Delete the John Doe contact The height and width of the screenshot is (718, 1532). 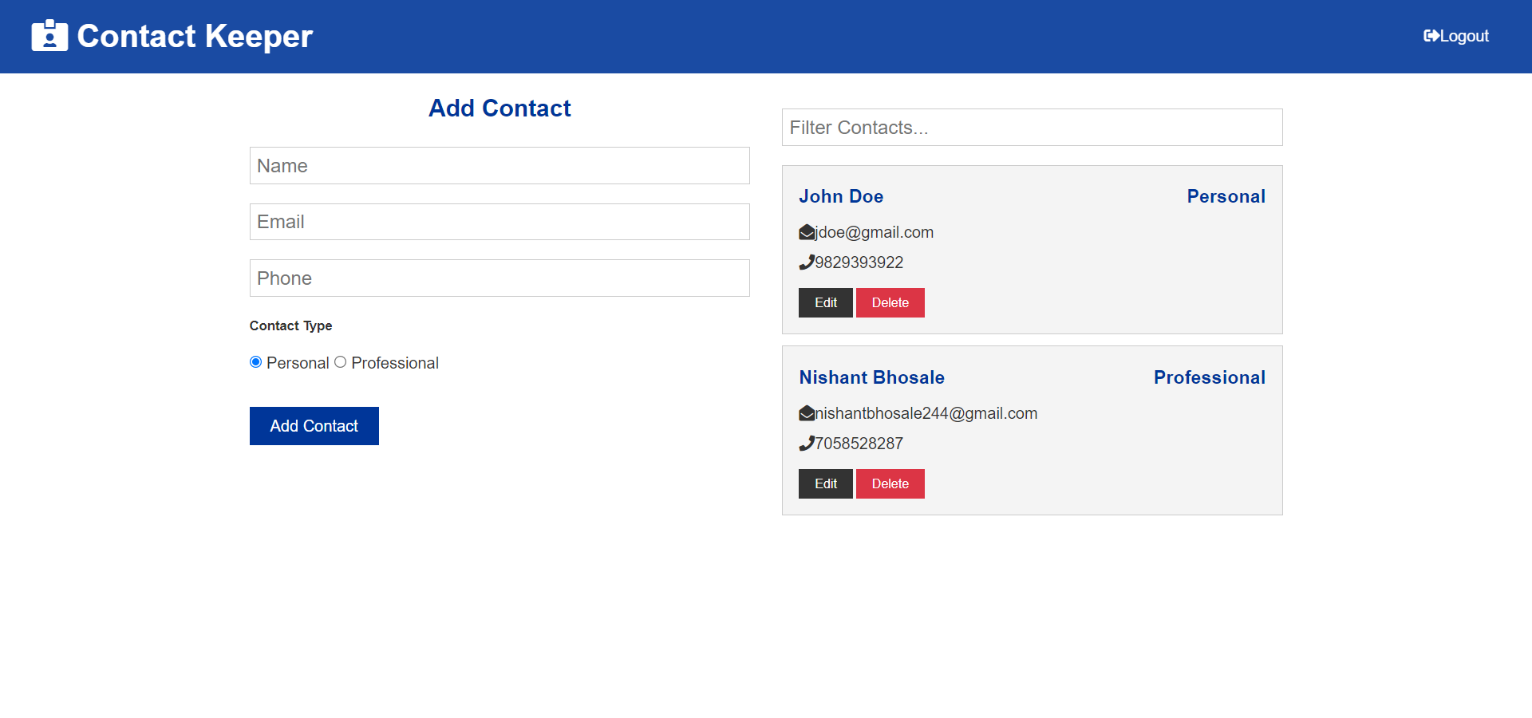tap(890, 303)
